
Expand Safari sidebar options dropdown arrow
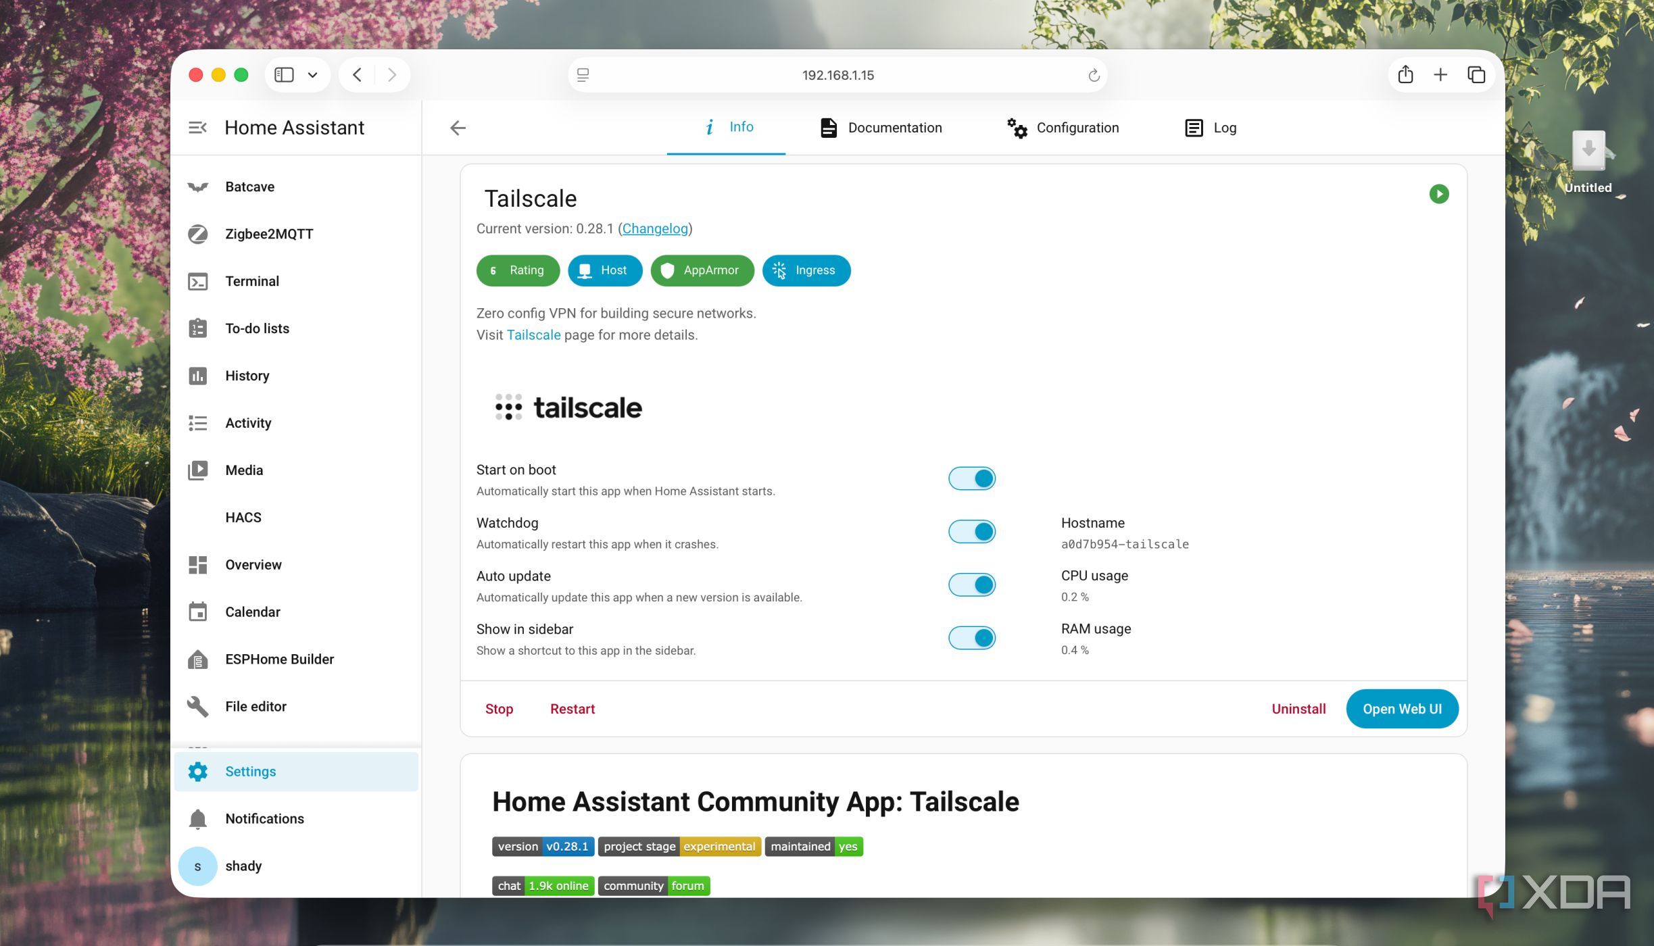click(312, 75)
